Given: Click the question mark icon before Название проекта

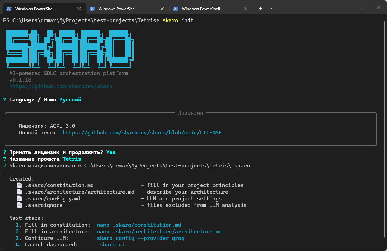Looking at the screenshot, I should coord(5,159).
